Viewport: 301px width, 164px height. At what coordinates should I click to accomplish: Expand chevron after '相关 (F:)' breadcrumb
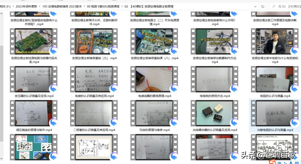[x=13, y=6]
